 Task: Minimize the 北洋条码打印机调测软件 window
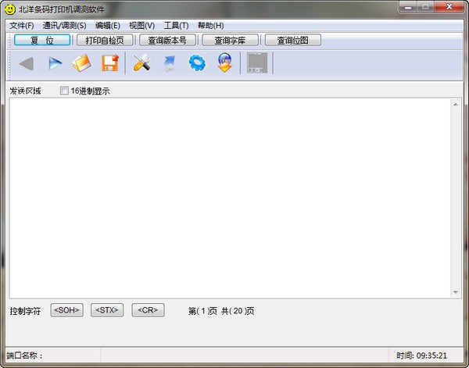(408, 7)
